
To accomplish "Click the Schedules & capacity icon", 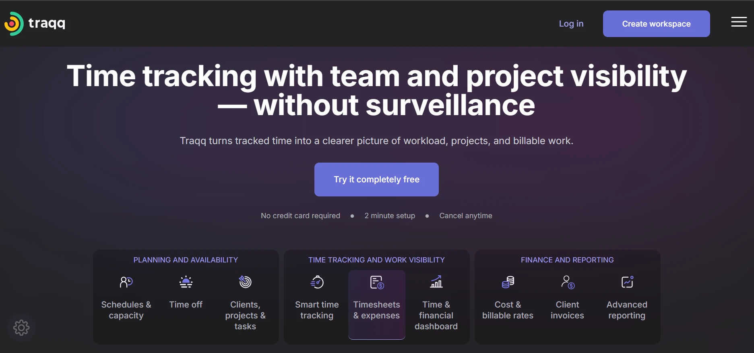I will click(126, 282).
